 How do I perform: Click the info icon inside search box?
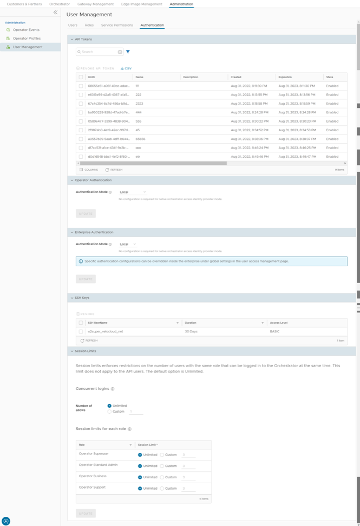point(120,52)
